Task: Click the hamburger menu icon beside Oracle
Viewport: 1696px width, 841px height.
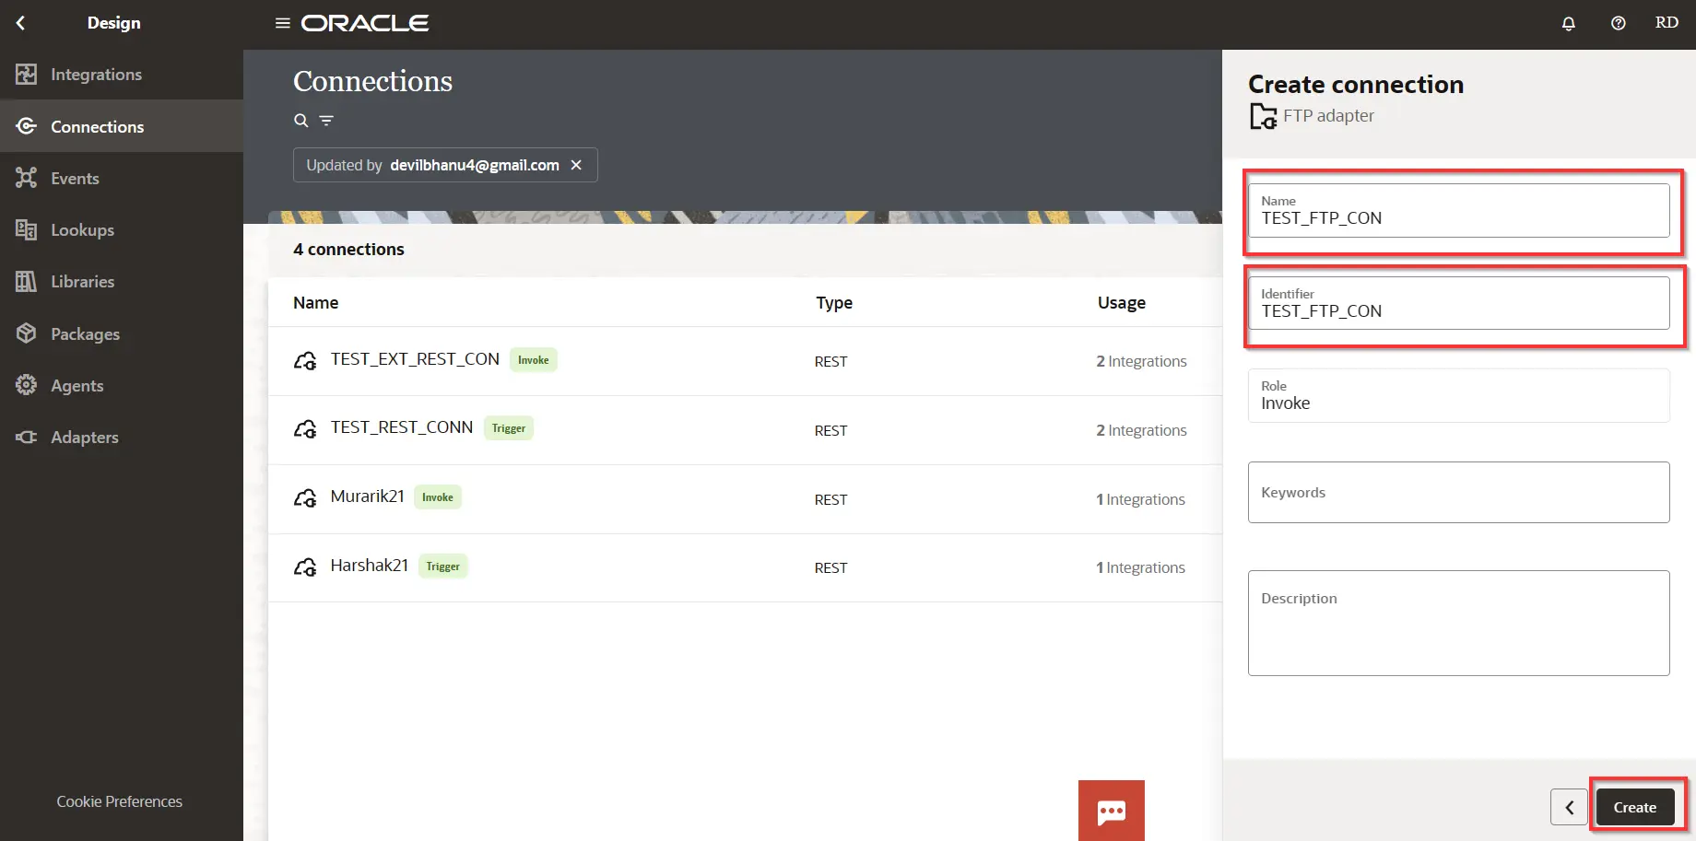Action: click(282, 23)
